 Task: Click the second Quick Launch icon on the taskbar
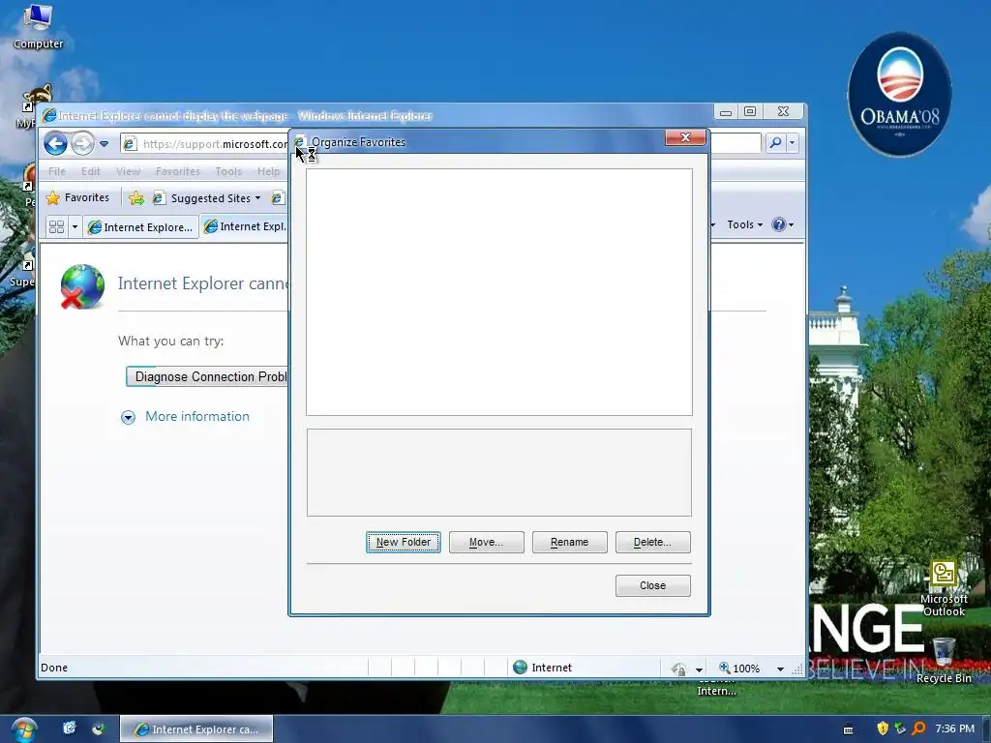point(98,728)
